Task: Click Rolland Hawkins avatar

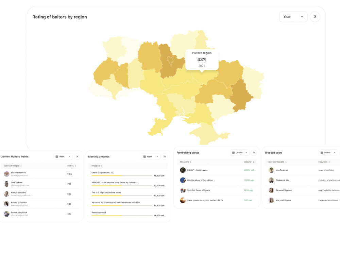Action: (x=6, y=174)
